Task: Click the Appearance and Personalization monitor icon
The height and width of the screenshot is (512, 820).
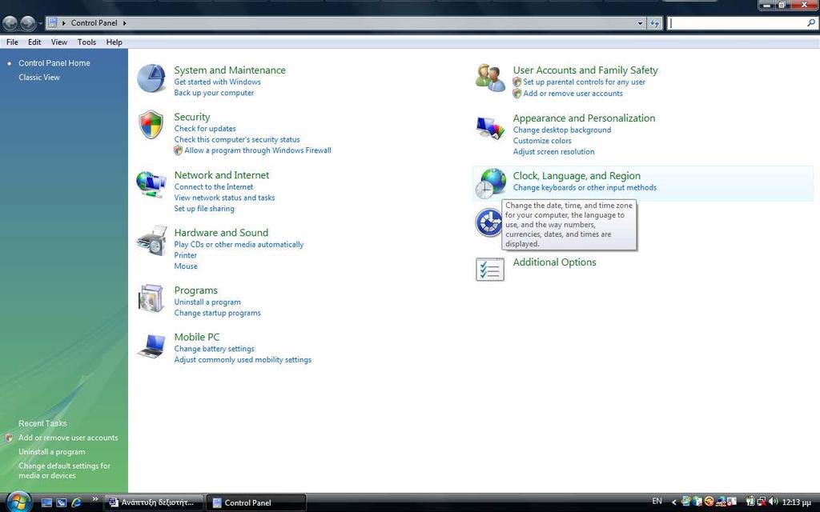Action: pos(490,128)
